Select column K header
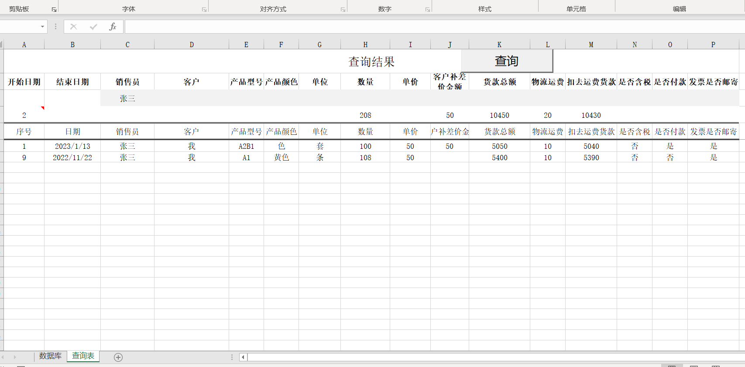This screenshot has width=745, height=367. (x=499, y=45)
